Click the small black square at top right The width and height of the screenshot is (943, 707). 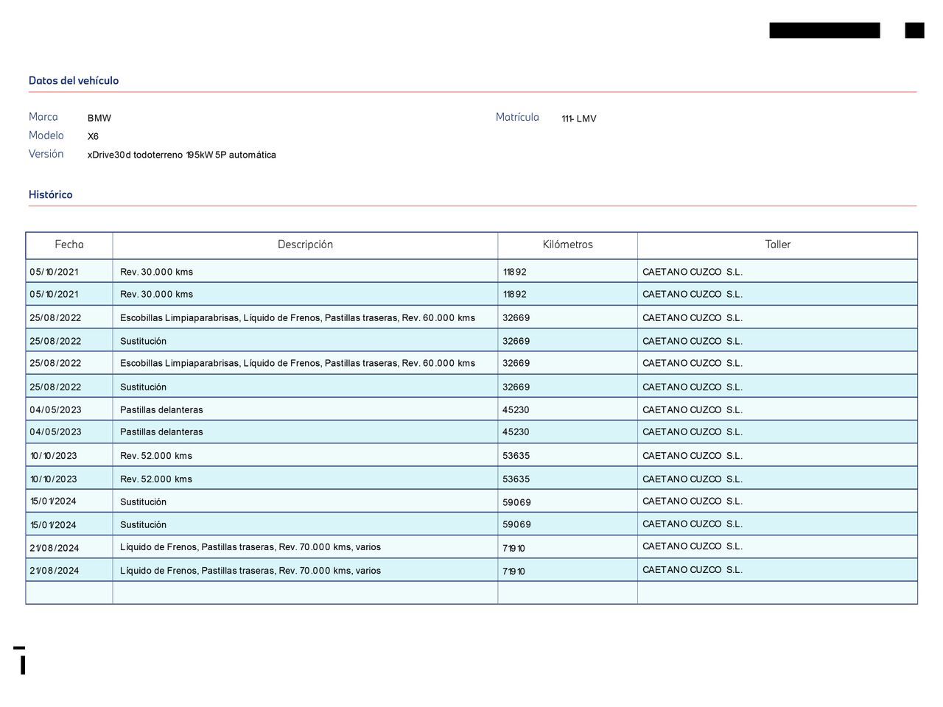pos(914,30)
